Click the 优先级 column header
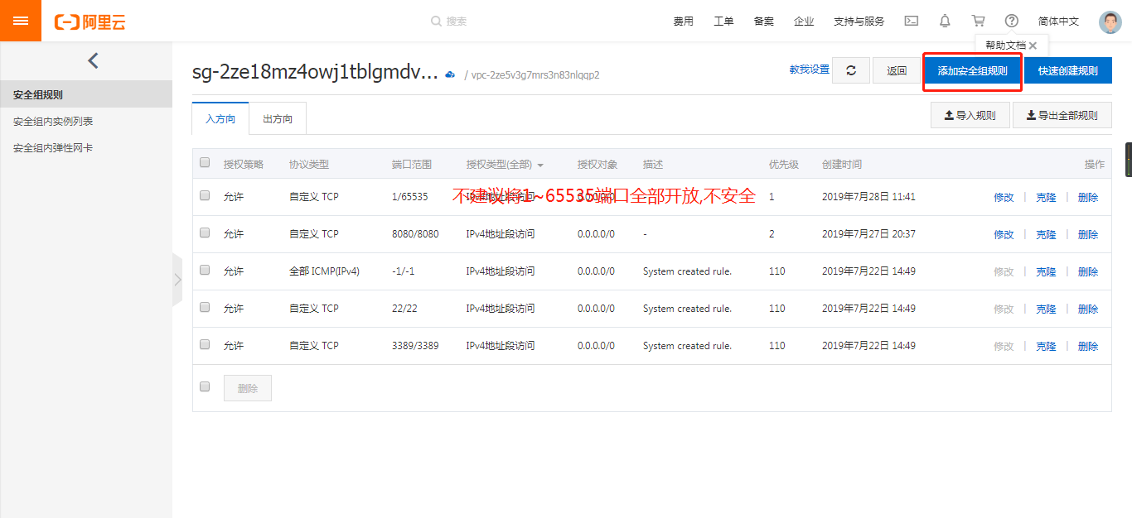Image resolution: width=1132 pixels, height=518 pixels. click(x=784, y=164)
